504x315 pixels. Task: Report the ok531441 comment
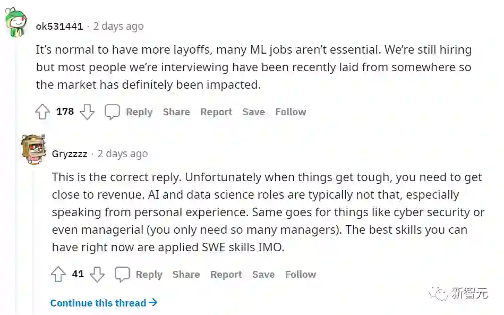tap(216, 112)
